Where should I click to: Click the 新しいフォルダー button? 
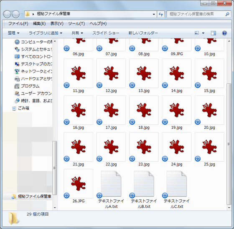[x=143, y=33]
